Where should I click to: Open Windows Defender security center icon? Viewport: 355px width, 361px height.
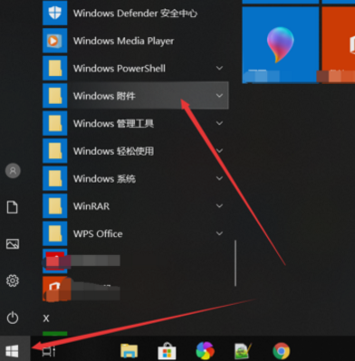point(55,13)
